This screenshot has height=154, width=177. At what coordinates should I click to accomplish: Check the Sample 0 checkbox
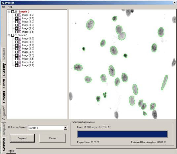pos(13,12)
